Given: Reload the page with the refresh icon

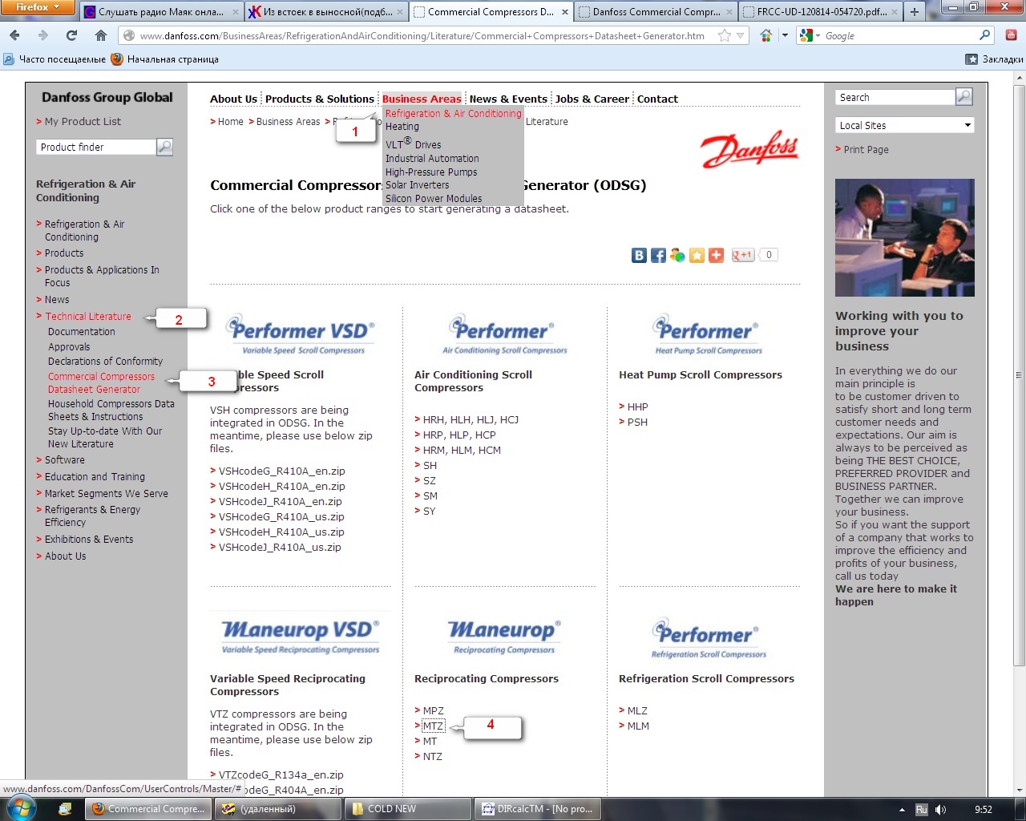Looking at the screenshot, I should coord(72,35).
